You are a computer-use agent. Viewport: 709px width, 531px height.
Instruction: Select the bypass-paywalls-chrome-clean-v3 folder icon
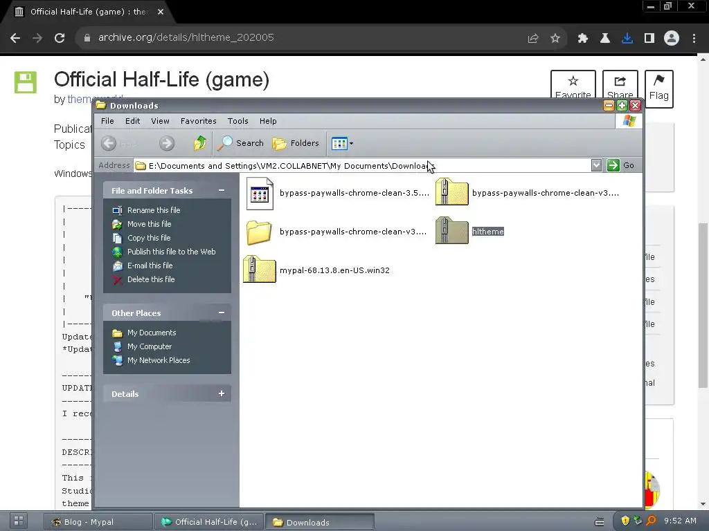(259, 232)
